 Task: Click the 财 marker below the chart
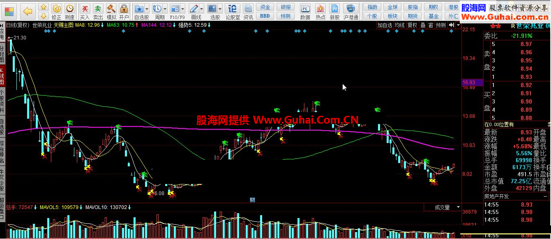tap(253, 200)
